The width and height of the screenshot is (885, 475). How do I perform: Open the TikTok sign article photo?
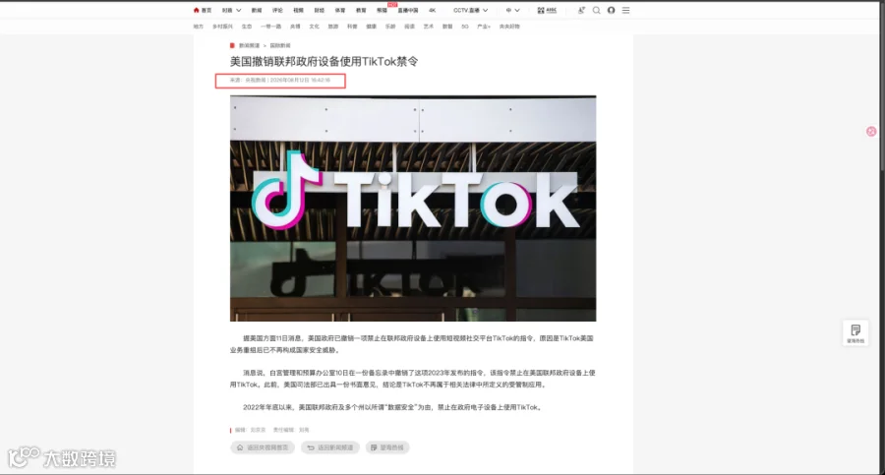click(413, 208)
